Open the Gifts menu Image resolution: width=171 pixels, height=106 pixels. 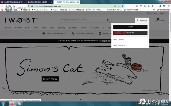tap(36, 28)
